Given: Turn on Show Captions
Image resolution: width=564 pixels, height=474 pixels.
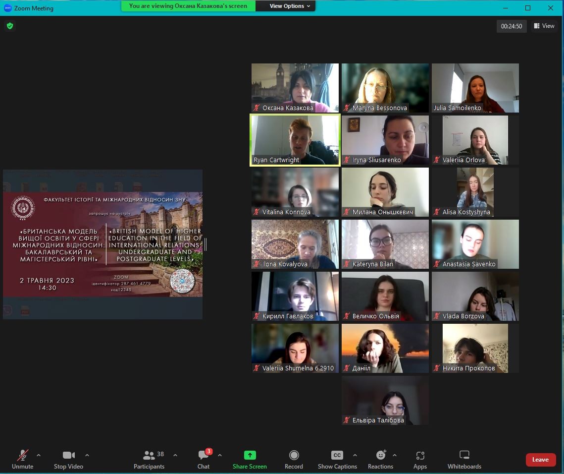Looking at the screenshot, I should tap(337, 455).
